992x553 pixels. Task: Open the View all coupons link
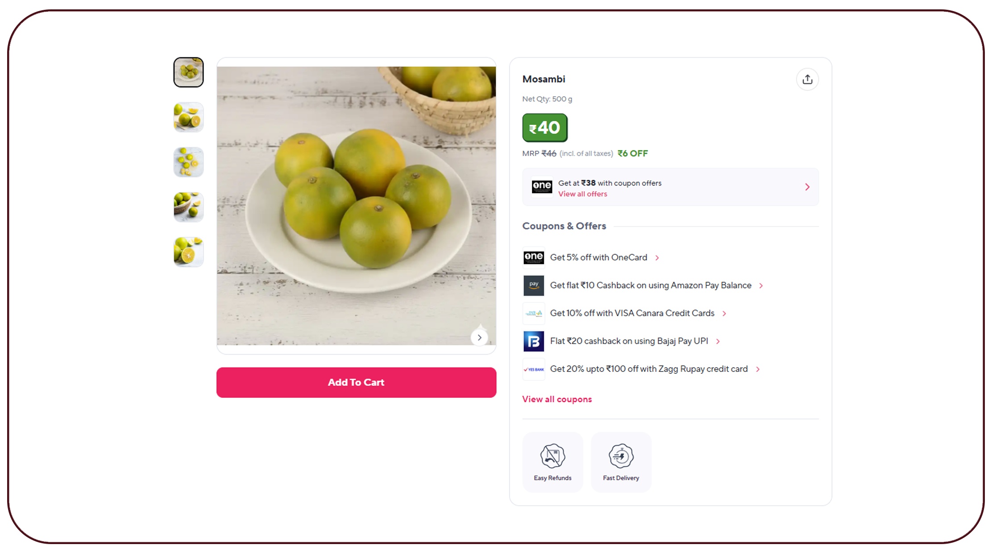(x=557, y=399)
